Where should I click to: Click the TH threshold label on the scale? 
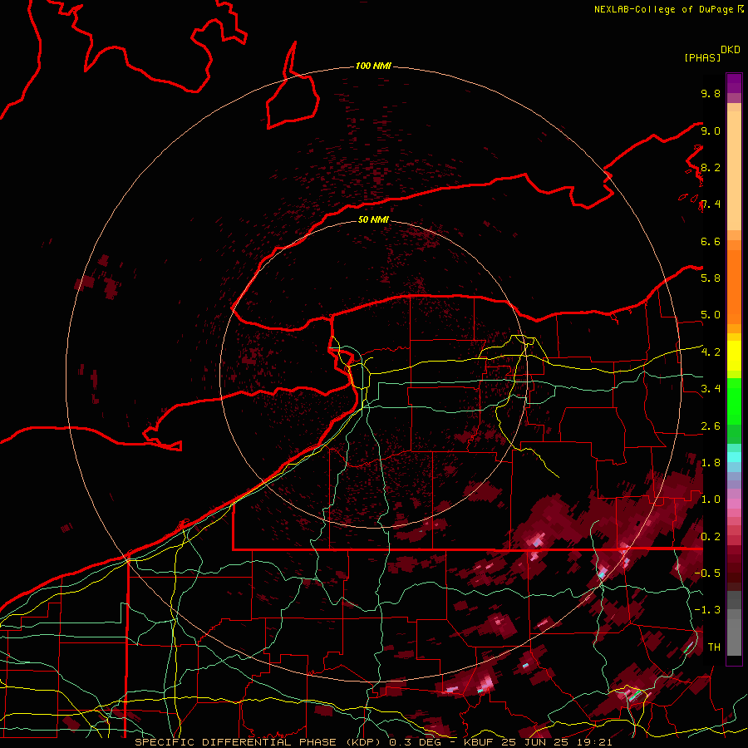(714, 647)
